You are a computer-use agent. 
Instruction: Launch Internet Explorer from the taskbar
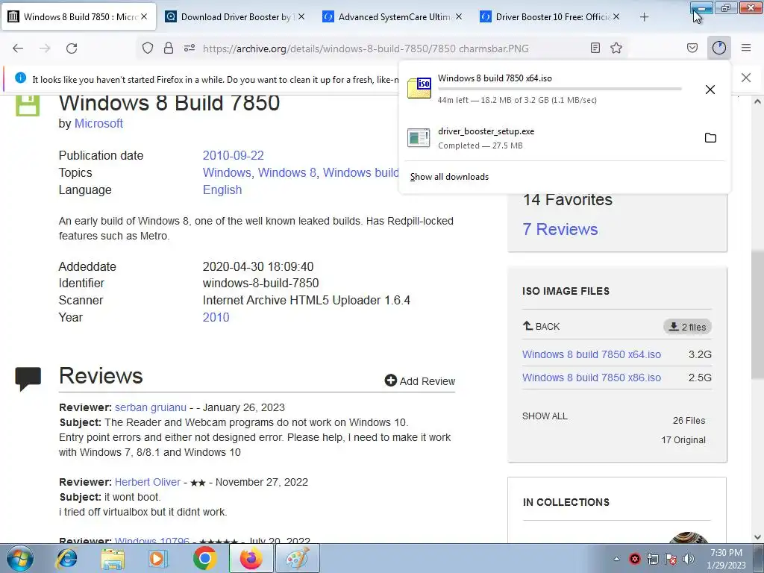(x=66, y=558)
